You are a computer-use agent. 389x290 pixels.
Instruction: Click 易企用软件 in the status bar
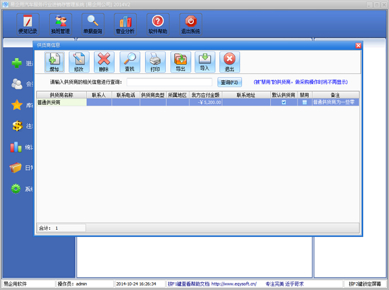(15, 284)
